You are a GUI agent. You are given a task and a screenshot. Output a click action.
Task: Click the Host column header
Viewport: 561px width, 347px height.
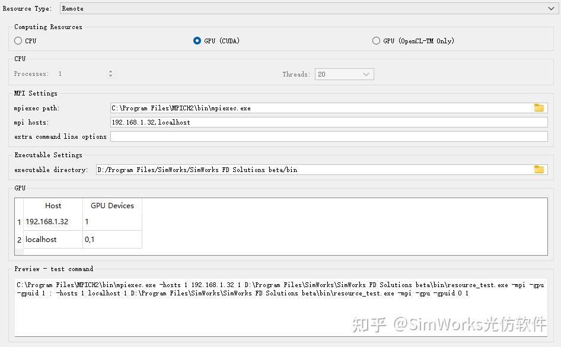tap(53, 206)
